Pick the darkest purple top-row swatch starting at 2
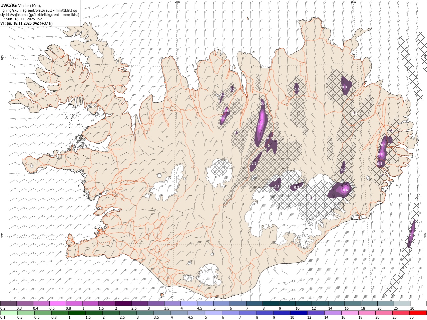The height and width of the screenshot is (320, 427). [x=123, y=303]
